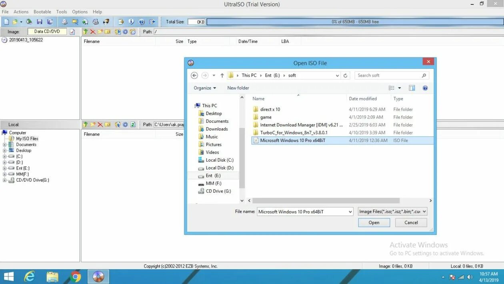Expand the address bar previous locations dropdown
504x284 pixels.
point(338,75)
